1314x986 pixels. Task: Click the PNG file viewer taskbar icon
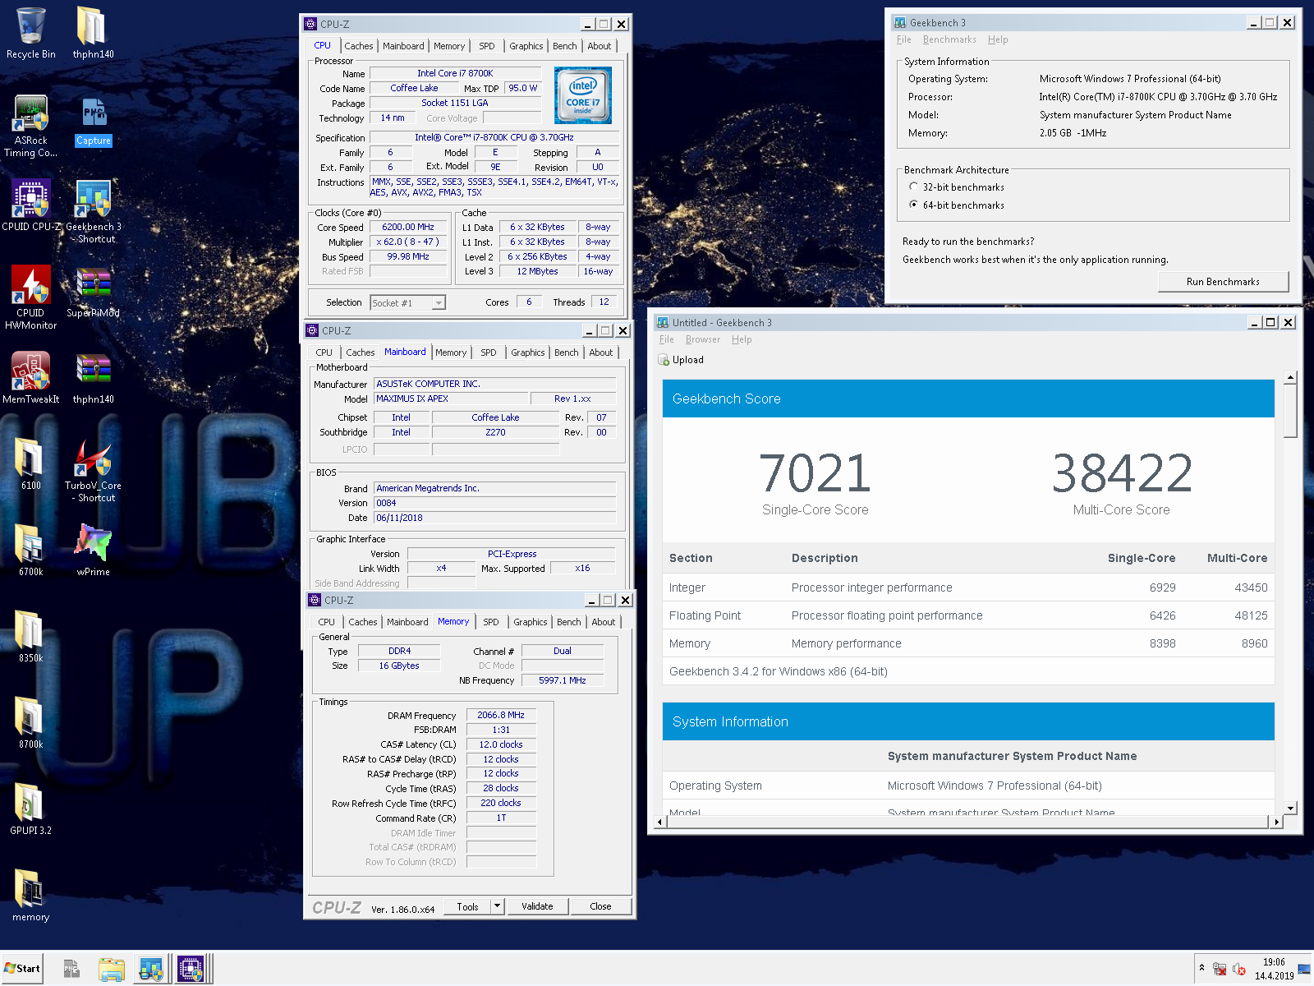71,970
